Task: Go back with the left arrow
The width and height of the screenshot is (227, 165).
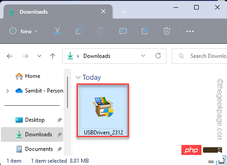Action: 10,56
